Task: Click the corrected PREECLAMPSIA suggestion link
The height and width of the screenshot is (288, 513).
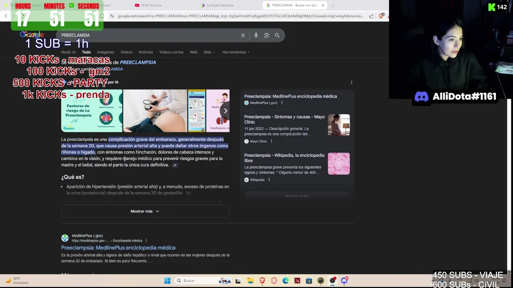Action: [138, 62]
